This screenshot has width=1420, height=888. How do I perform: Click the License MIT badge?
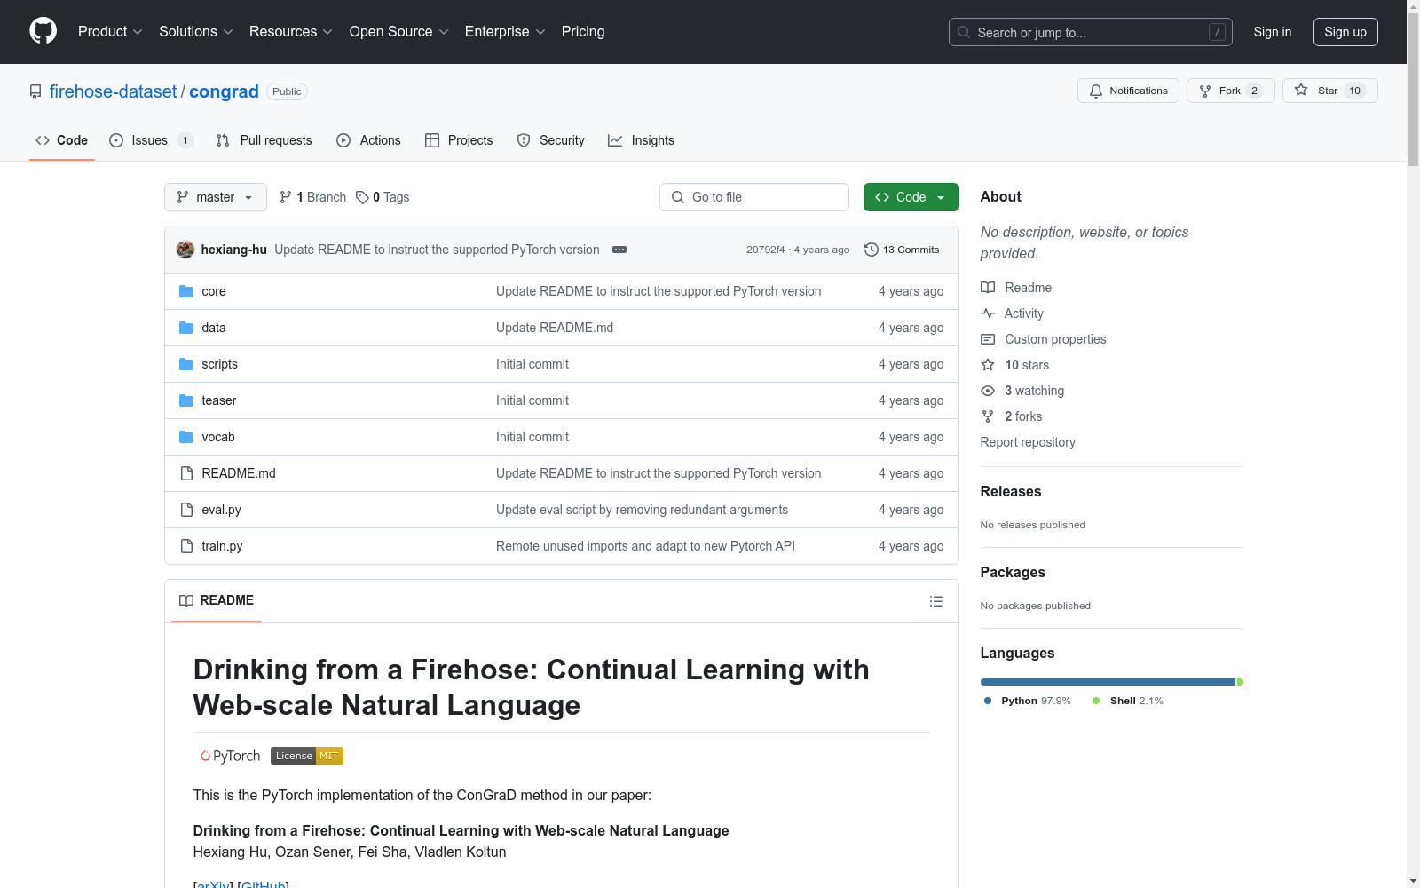307,756
